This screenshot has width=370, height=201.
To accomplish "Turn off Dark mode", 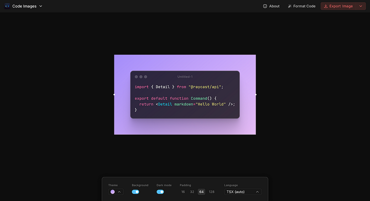I will (x=160, y=192).
